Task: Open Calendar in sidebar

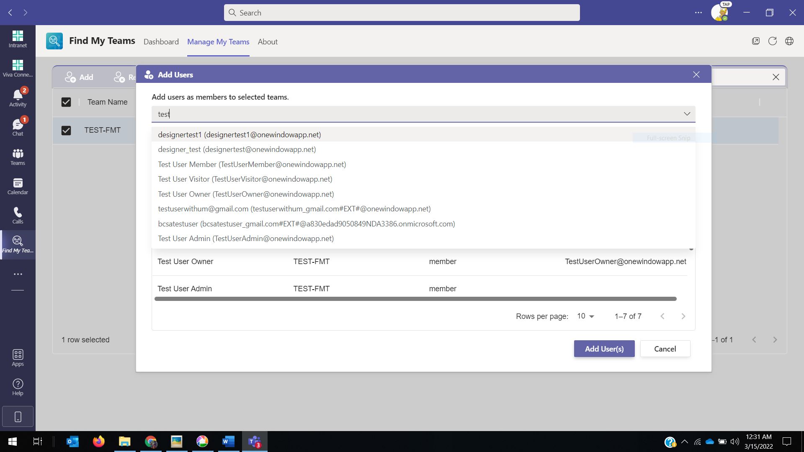Action: click(18, 186)
